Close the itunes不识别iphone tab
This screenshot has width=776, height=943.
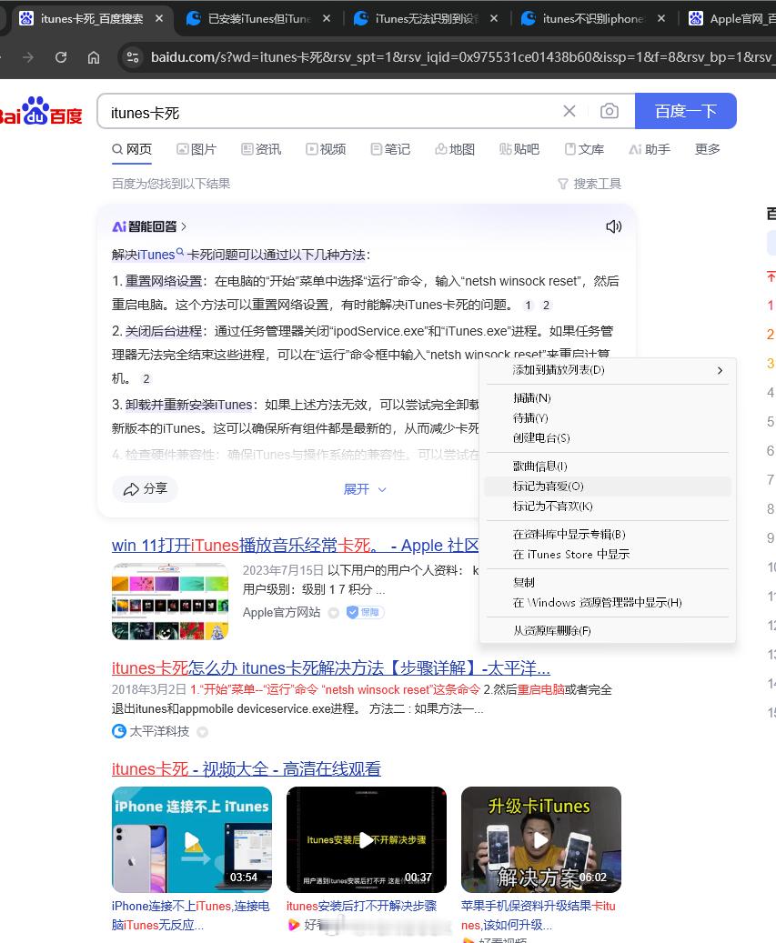tap(661, 19)
